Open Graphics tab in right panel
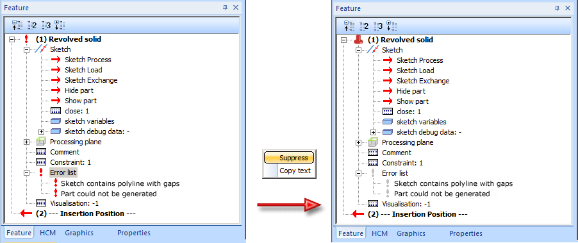 pos(411,233)
